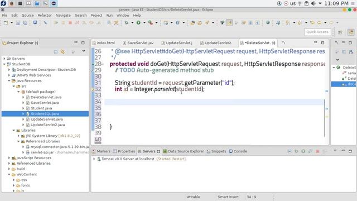Click the web browser globe icon in toolbar
The height and width of the screenshot is (201, 357).
[x=268, y=22]
